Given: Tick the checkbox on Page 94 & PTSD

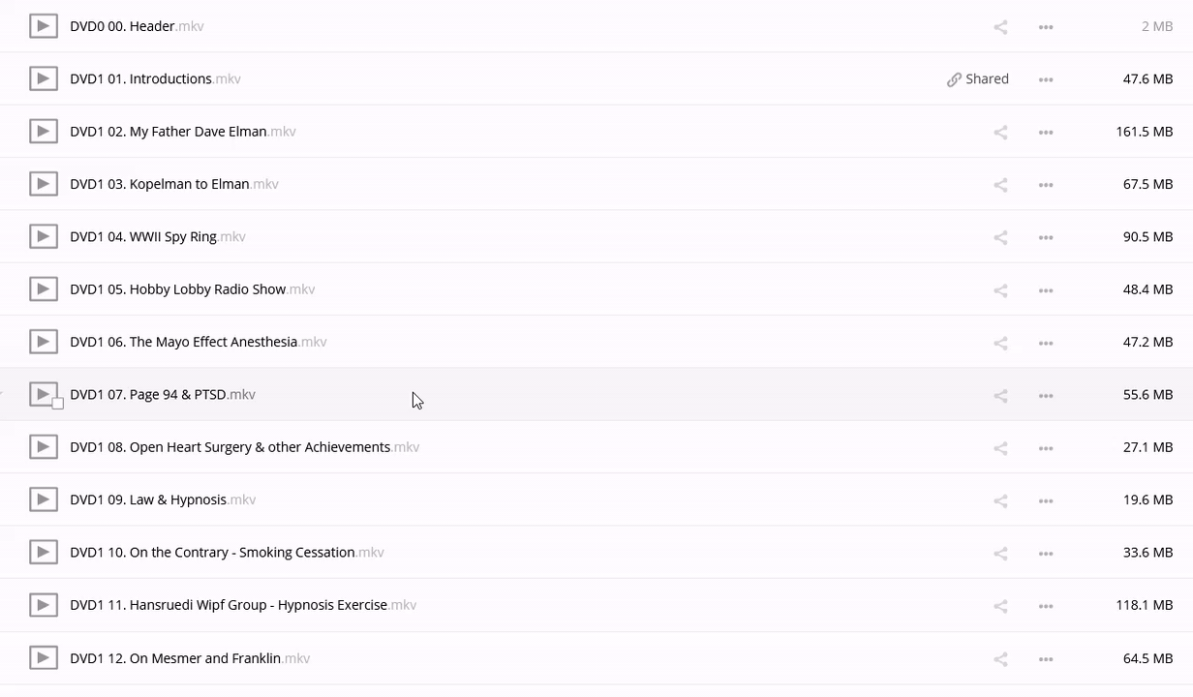Looking at the screenshot, I should [x=58, y=404].
